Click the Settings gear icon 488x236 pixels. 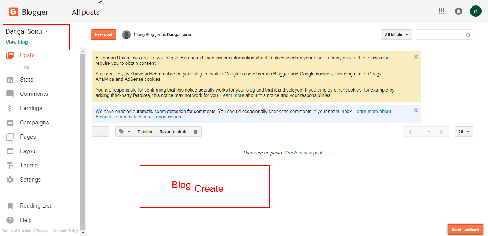pyautogui.click(x=10, y=180)
